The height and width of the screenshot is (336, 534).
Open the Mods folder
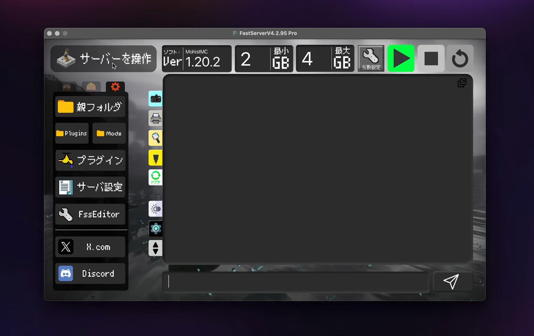[109, 133]
